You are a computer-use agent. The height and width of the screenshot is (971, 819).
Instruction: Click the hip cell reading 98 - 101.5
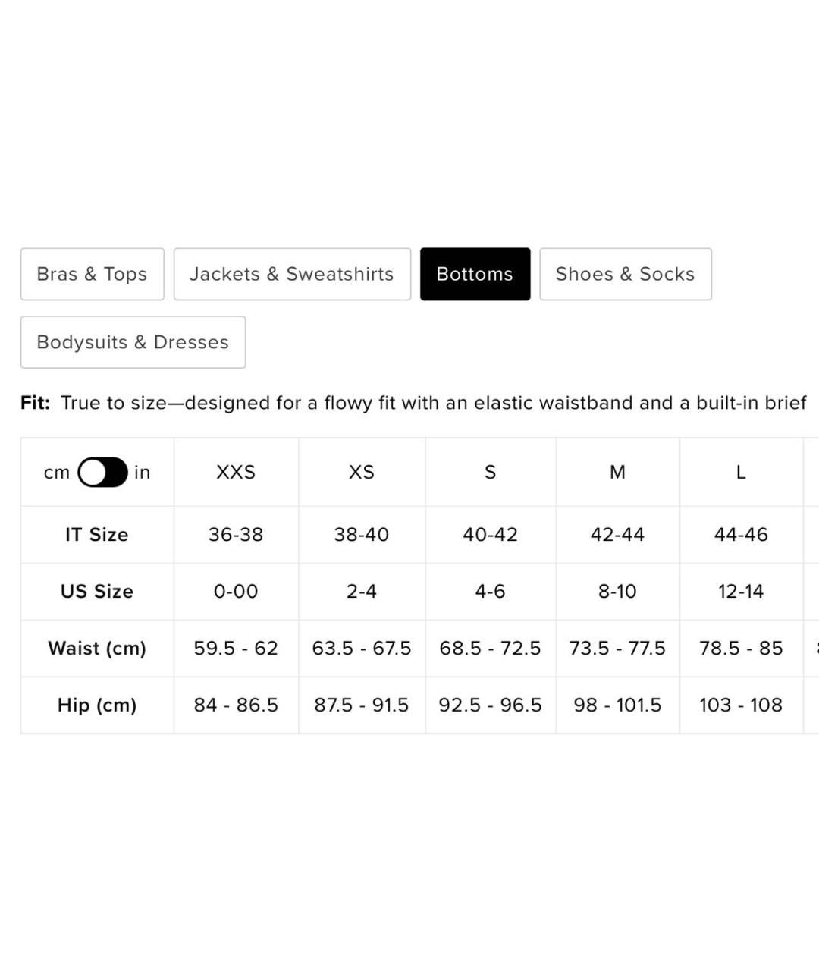click(x=617, y=705)
